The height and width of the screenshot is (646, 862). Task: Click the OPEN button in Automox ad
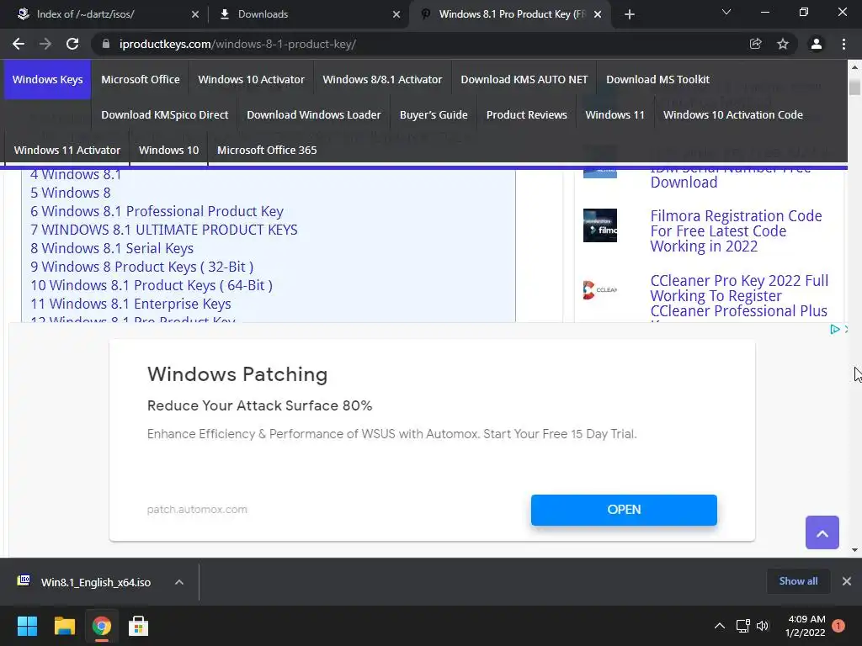coord(624,510)
